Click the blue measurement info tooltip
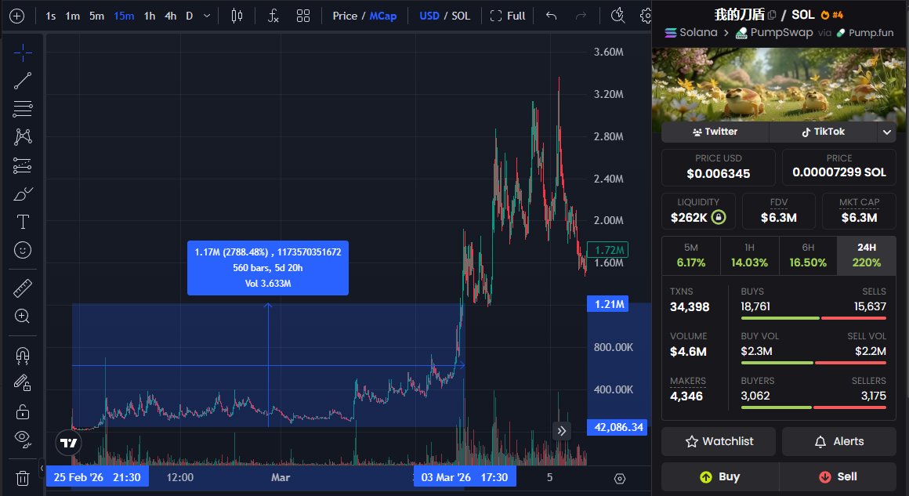The width and height of the screenshot is (909, 496). [x=268, y=268]
